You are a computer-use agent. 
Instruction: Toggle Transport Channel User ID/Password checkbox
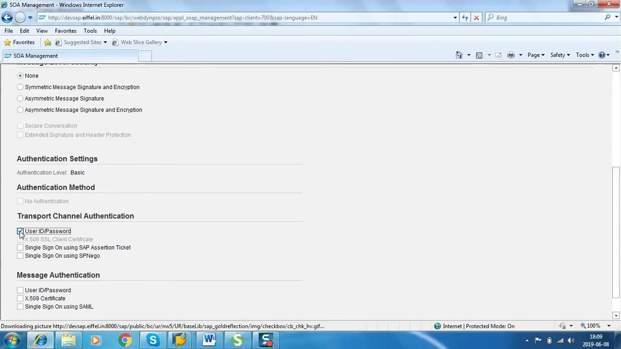point(20,231)
